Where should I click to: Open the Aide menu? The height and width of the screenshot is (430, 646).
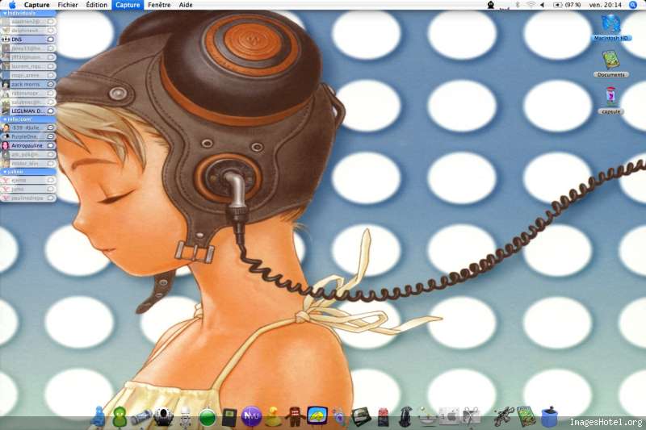click(x=186, y=5)
